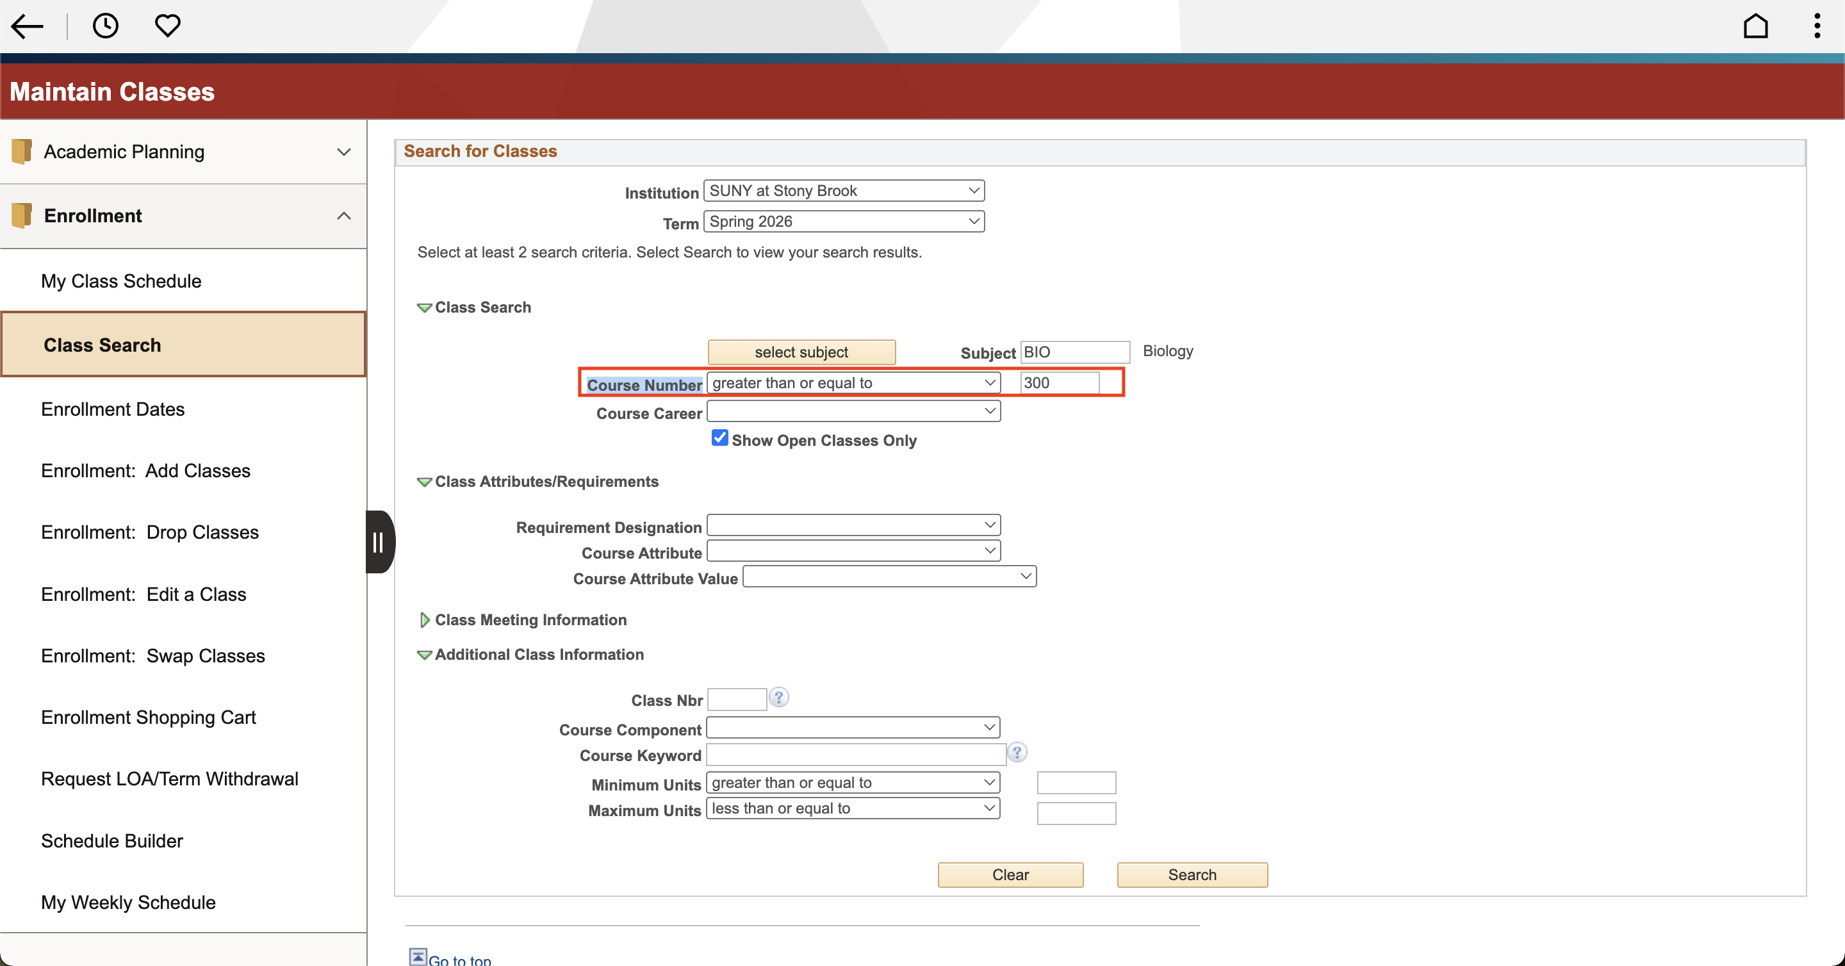Click the Minimum Units value field
Viewport: 1845px width, 966px height.
[1076, 783]
